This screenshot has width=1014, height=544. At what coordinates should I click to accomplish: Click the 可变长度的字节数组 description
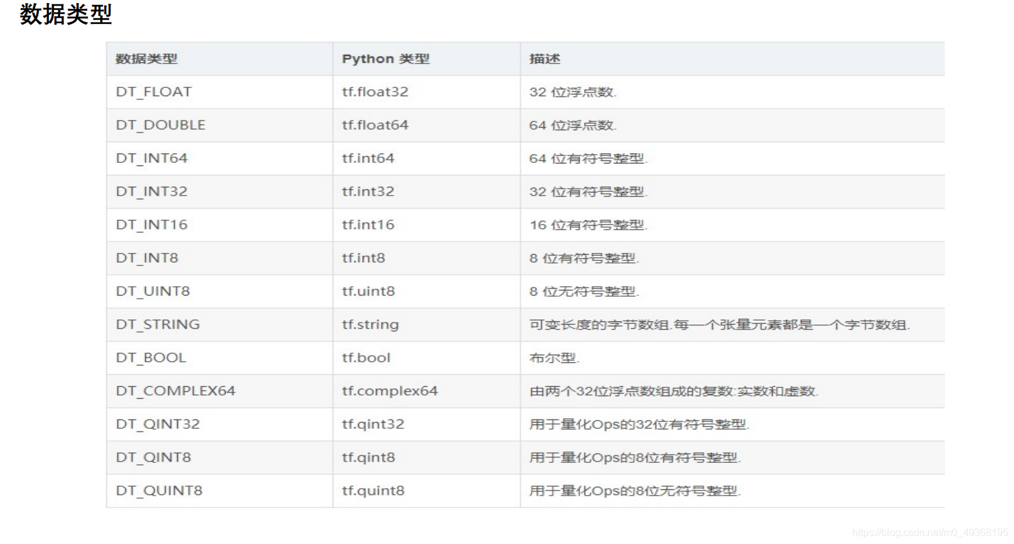(720, 325)
